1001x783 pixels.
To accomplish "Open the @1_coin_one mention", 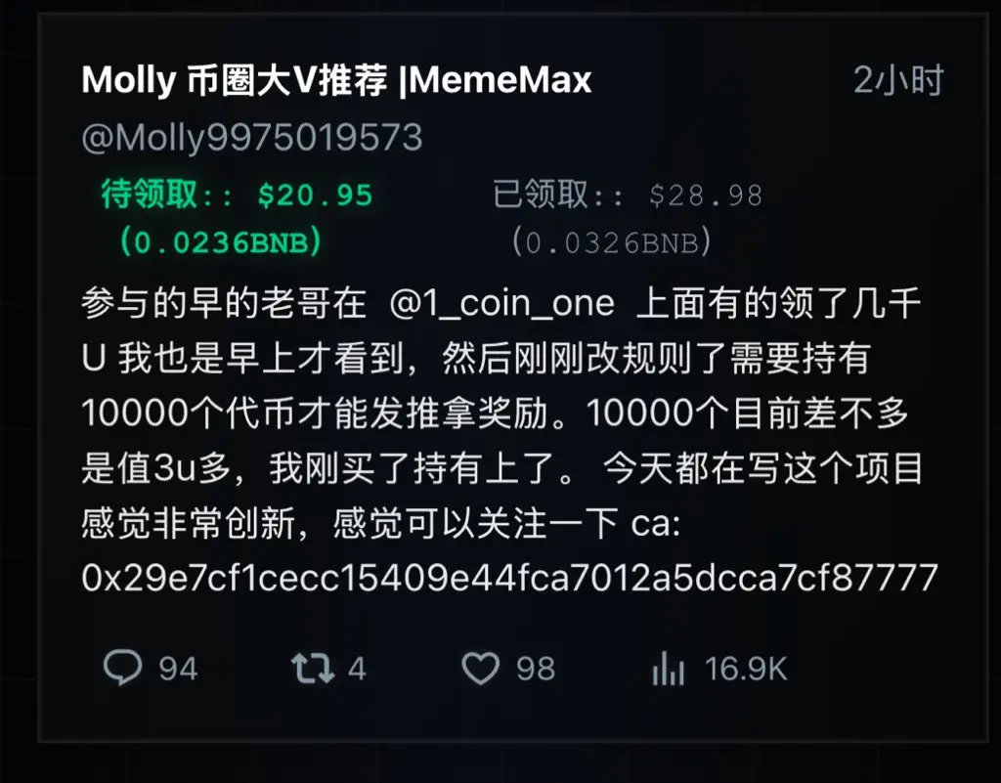I will [501, 303].
